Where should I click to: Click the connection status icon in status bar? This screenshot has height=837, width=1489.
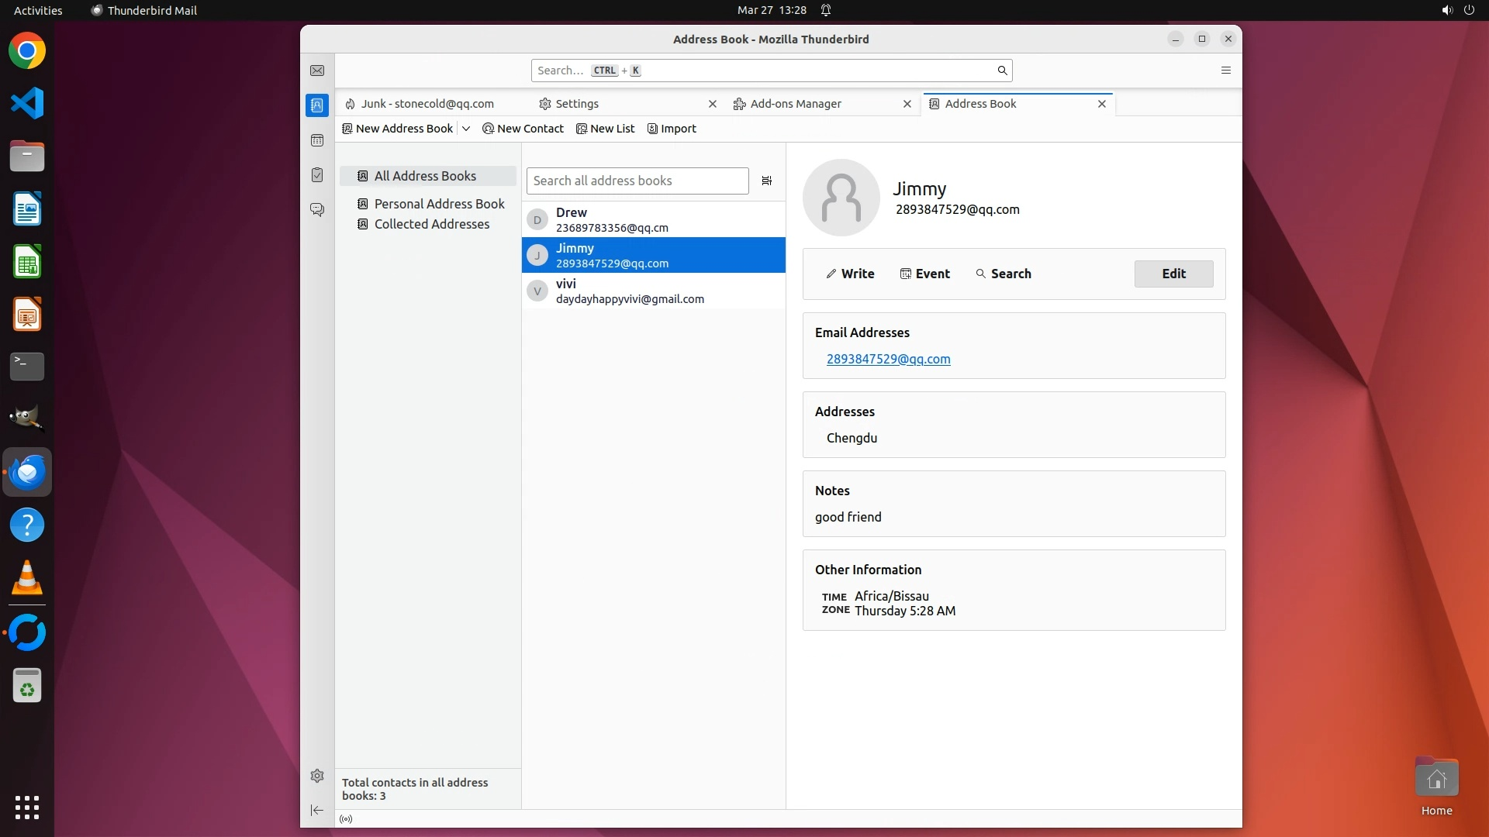click(346, 819)
